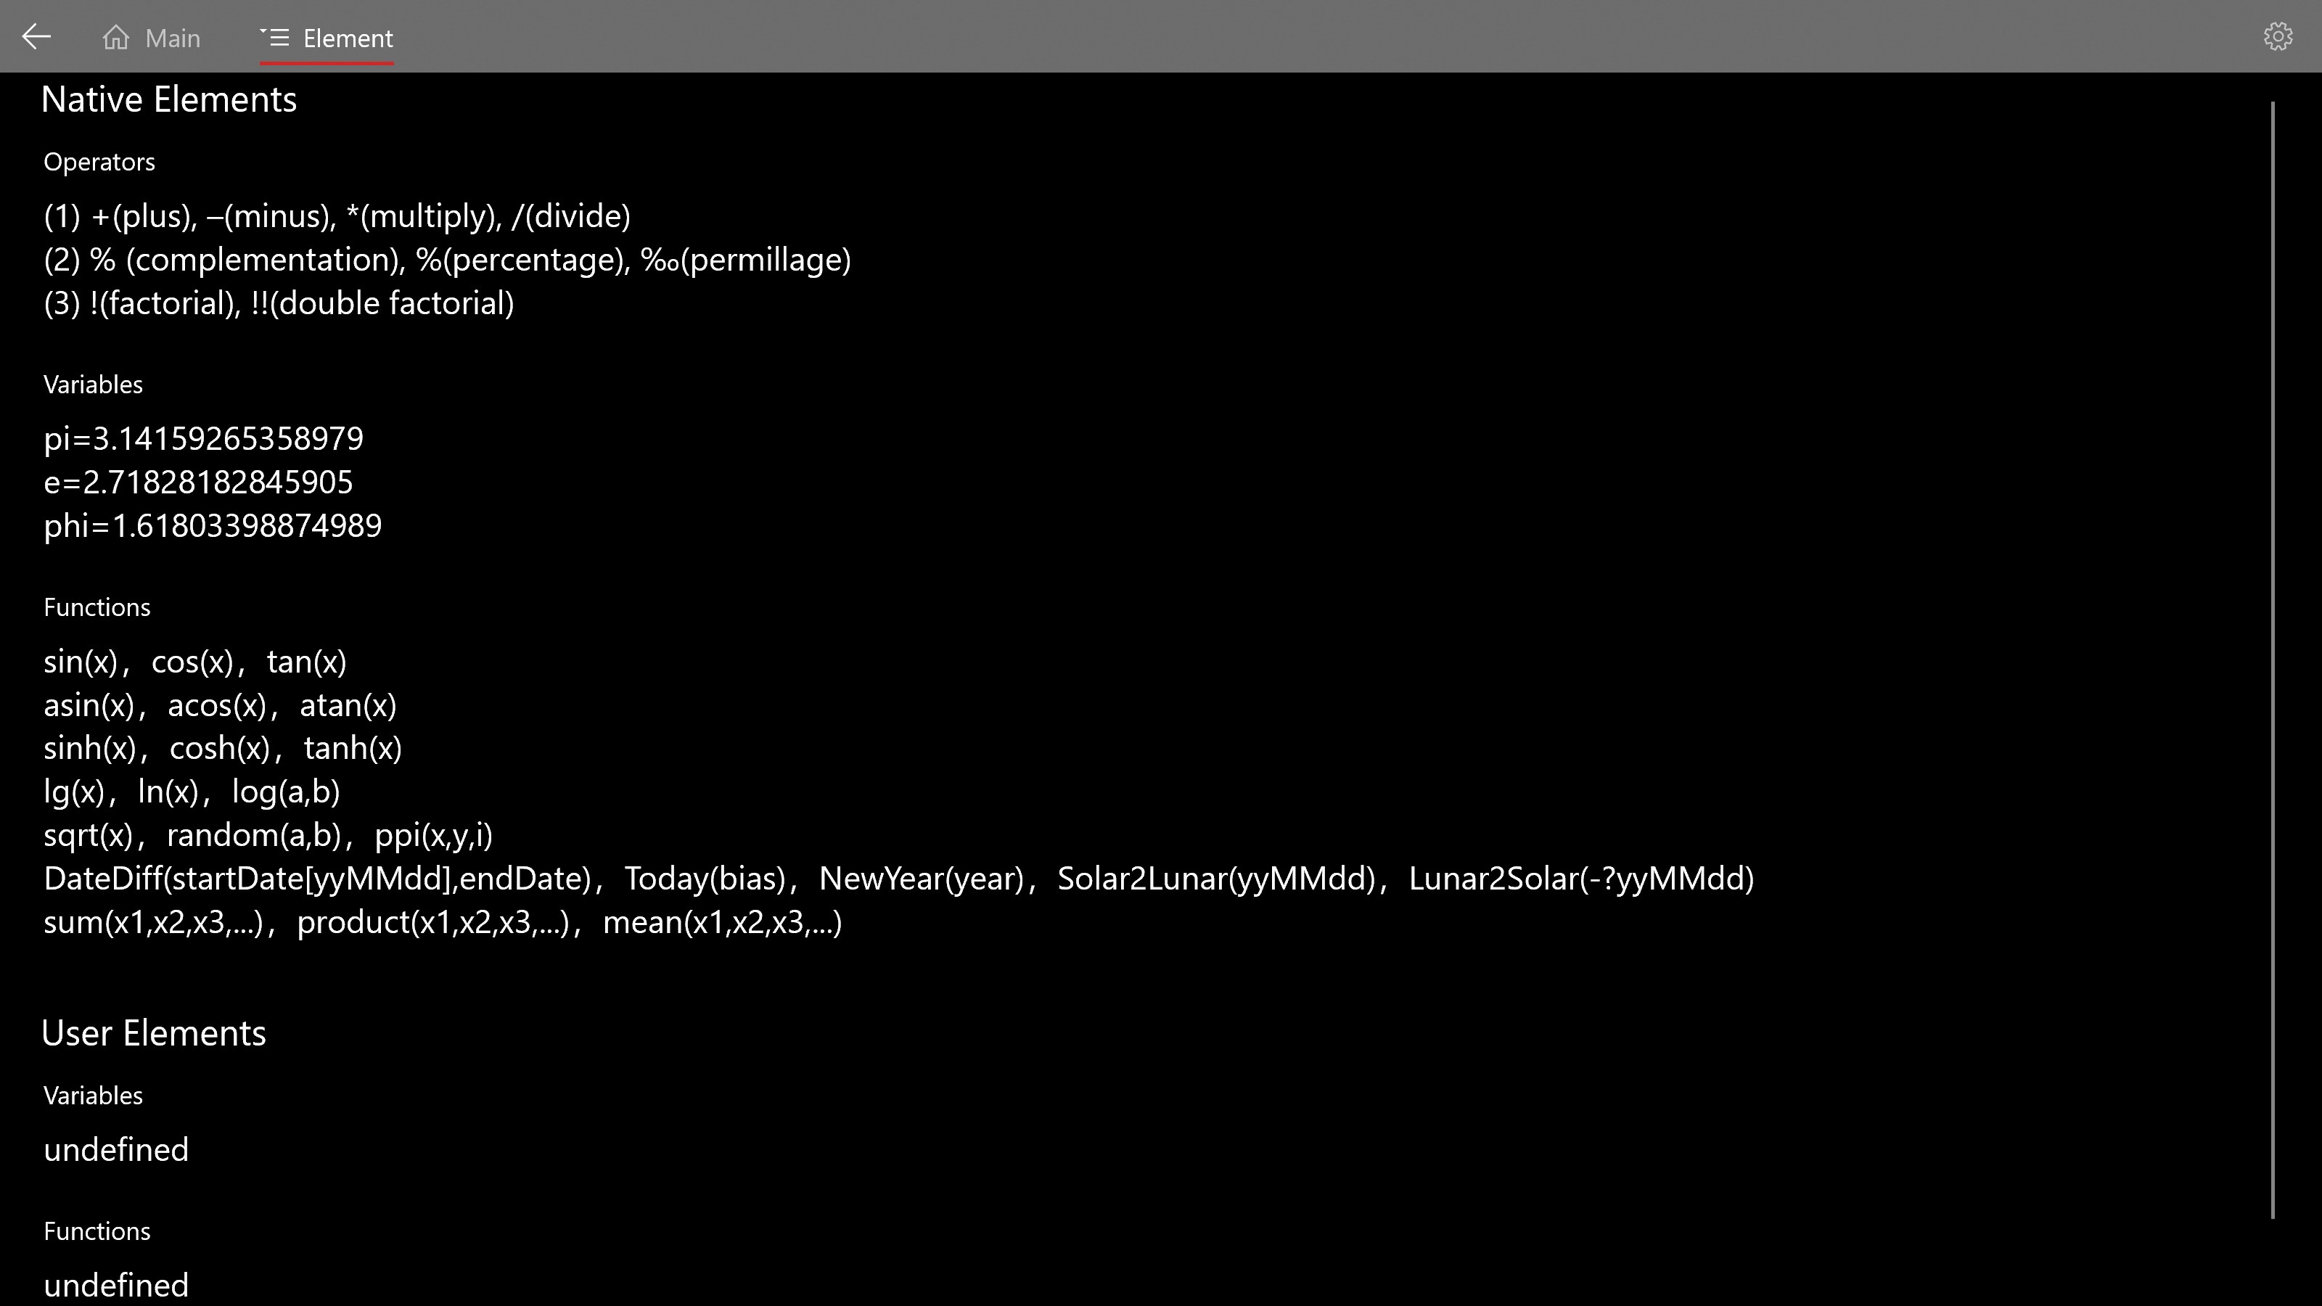This screenshot has height=1306, width=2322.
Task: Switch to the Main tab label
Action: 172,38
